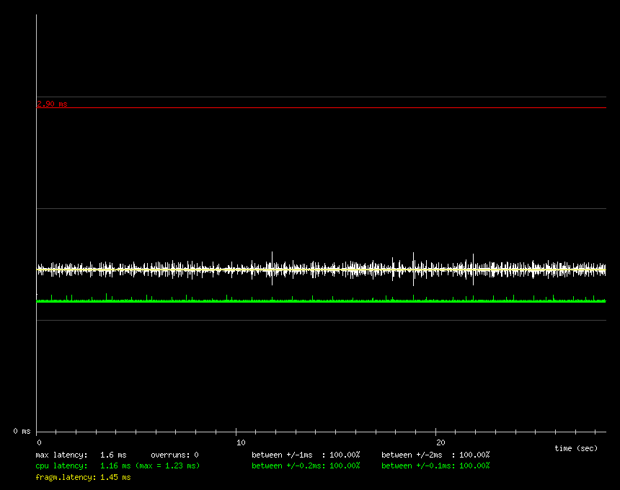The height and width of the screenshot is (490, 620).
Task: Click the green between +/-0.1ms statistic
Action: (x=435, y=465)
